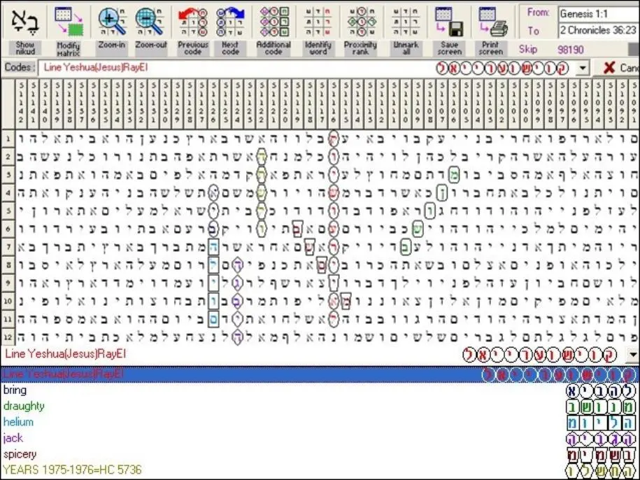The height and width of the screenshot is (480, 640).
Task: Click the skip value 98190
Action: 570,50
